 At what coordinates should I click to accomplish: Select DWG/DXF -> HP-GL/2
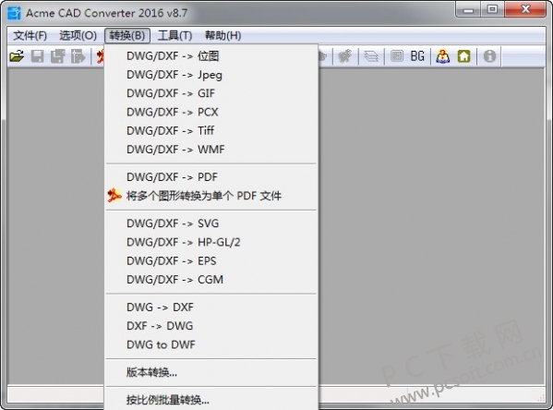click(211, 243)
